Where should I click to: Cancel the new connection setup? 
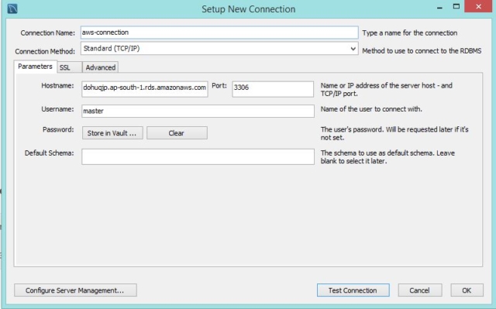420,290
